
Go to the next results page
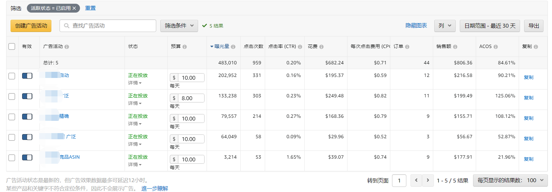pos(428,180)
